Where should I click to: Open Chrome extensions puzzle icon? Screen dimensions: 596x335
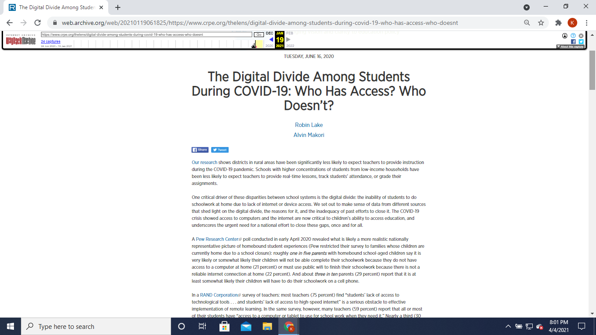pos(558,23)
